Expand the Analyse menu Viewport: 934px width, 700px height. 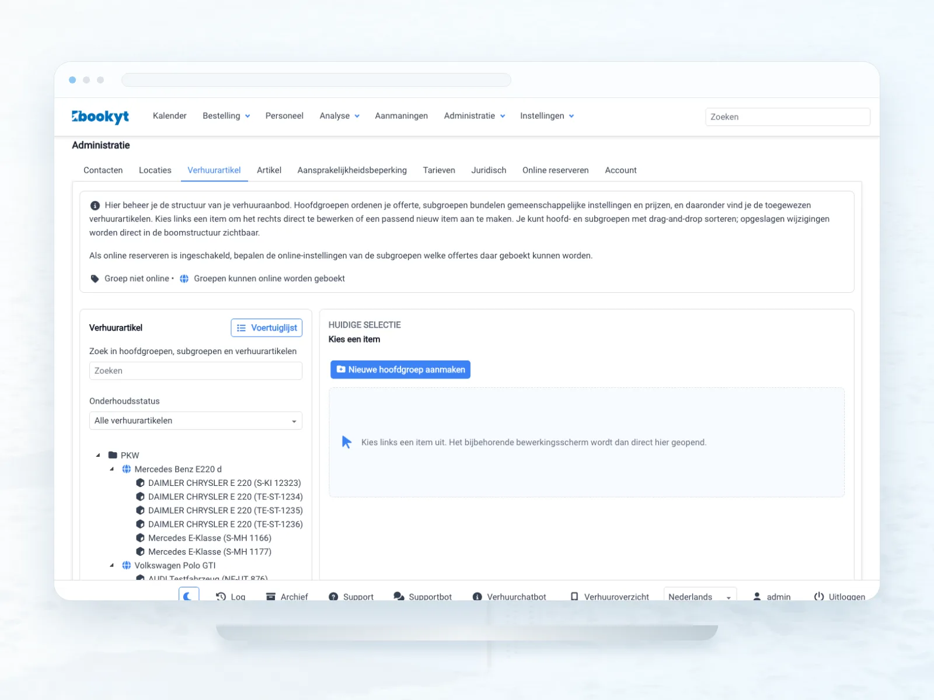click(340, 116)
